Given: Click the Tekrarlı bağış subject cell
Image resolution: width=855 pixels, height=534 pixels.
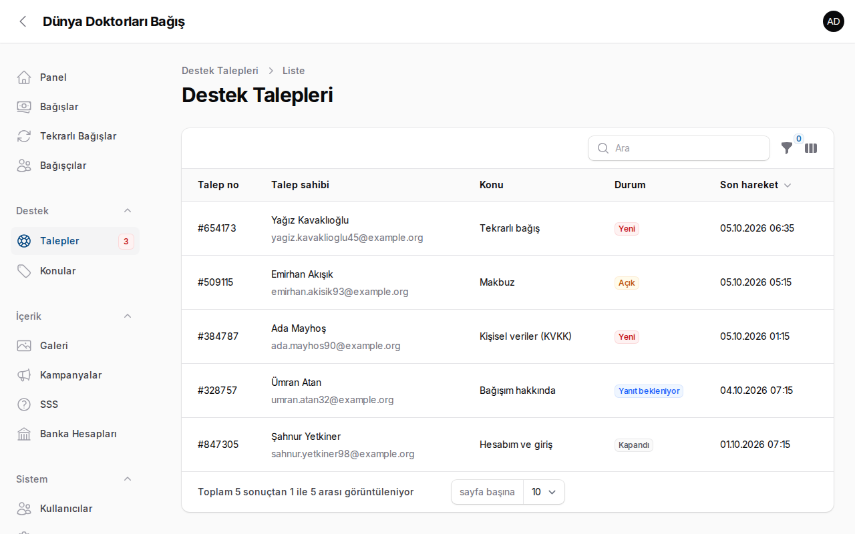Looking at the screenshot, I should (x=510, y=228).
